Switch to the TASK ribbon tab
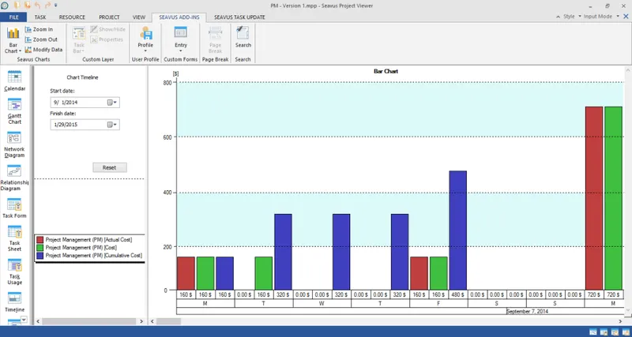The width and height of the screenshot is (632, 337). tap(40, 17)
